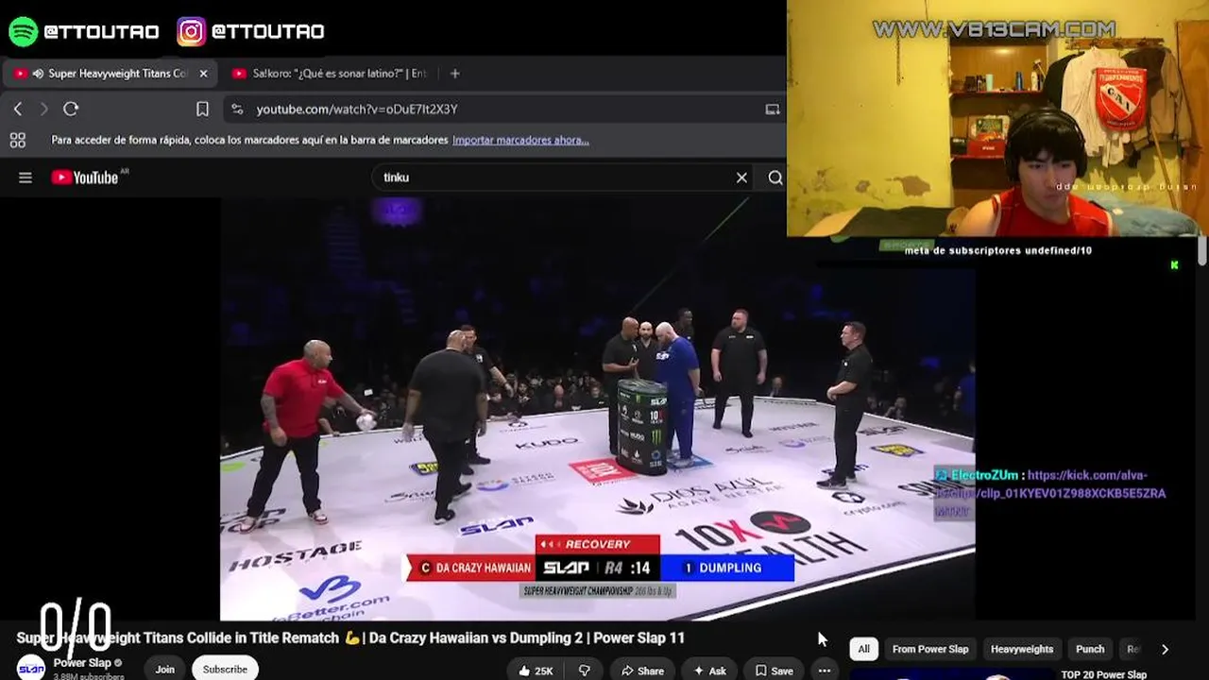
Task: Click the icon at the address bar's right end
Action: coord(772,110)
